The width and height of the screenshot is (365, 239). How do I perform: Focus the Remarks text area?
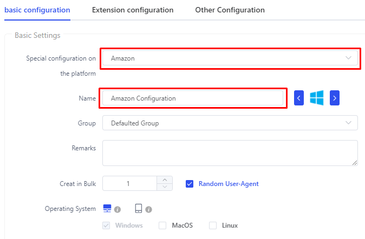[x=230, y=153]
